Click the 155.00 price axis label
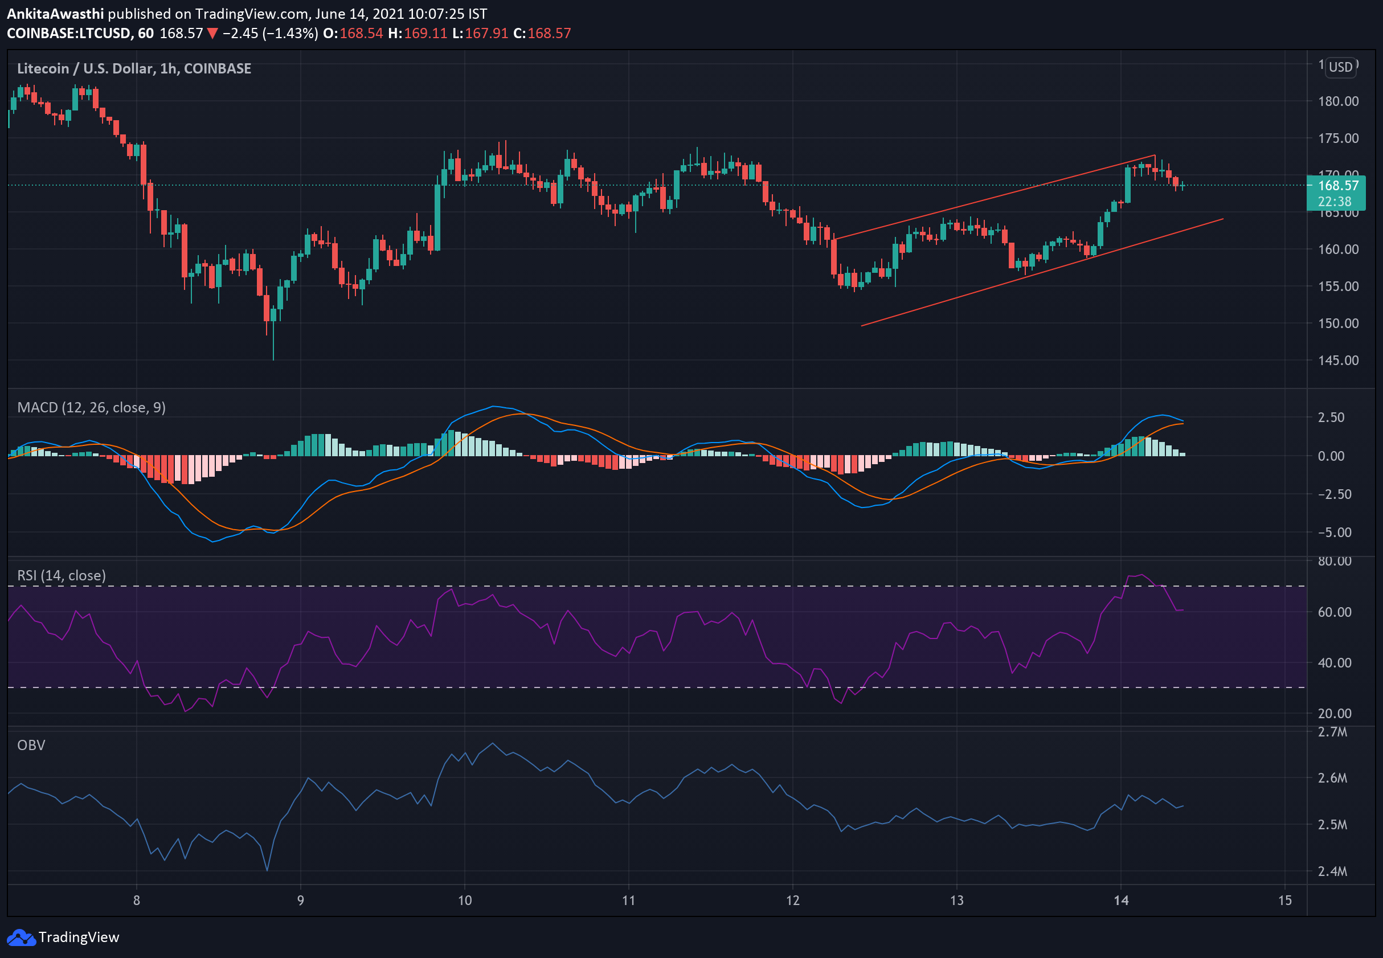Image resolution: width=1383 pixels, height=958 pixels. (x=1338, y=286)
